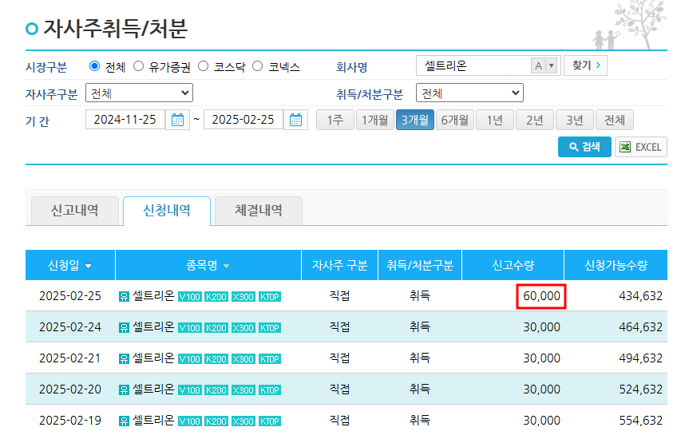Click the 신고수량 value 60,000
677x435 pixels.
tap(541, 296)
